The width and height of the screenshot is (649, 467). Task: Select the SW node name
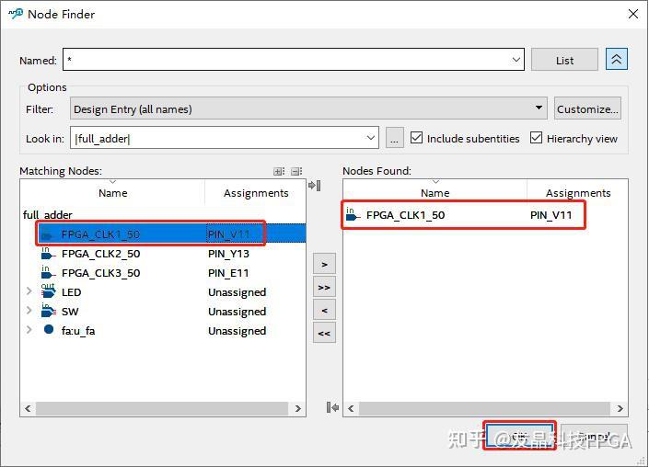click(x=70, y=312)
